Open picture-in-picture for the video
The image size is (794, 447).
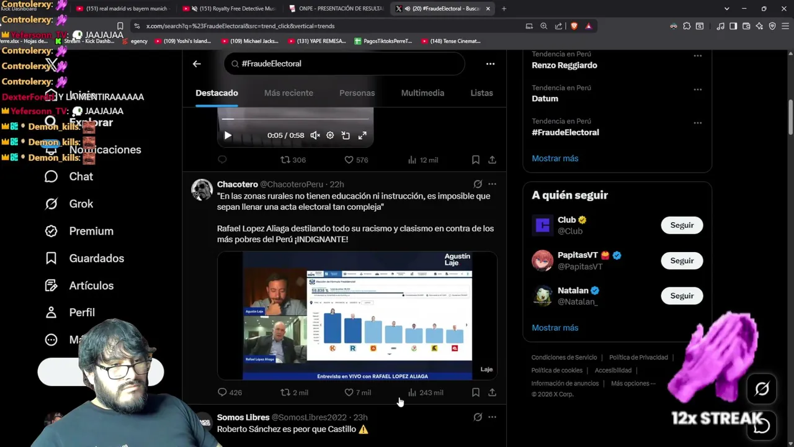coord(346,135)
